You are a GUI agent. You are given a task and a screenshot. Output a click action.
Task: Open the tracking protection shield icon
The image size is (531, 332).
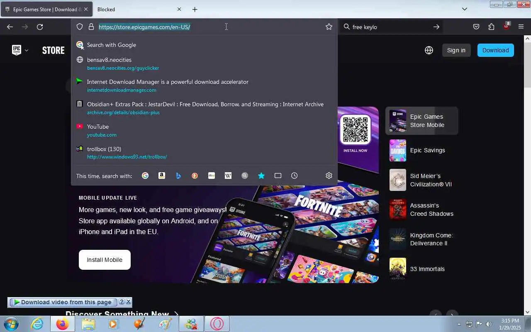pyautogui.click(x=80, y=27)
